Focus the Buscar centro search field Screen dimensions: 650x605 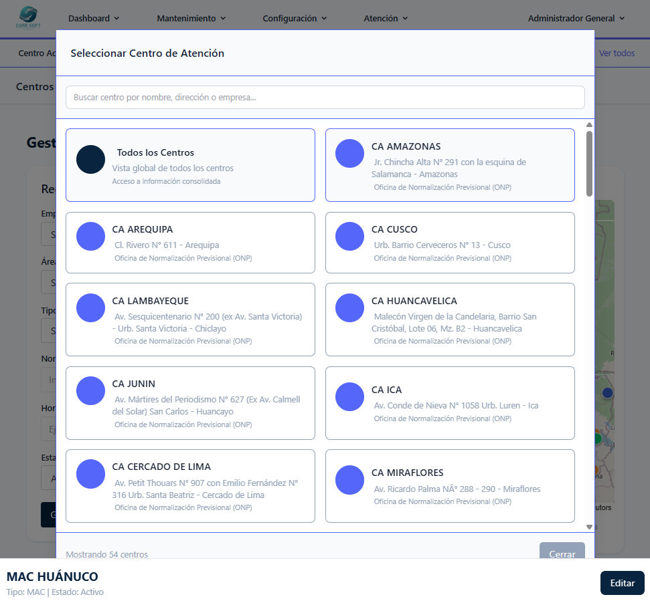pos(325,98)
